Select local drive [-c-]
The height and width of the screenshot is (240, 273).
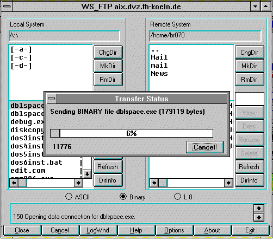(x=21, y=57)
